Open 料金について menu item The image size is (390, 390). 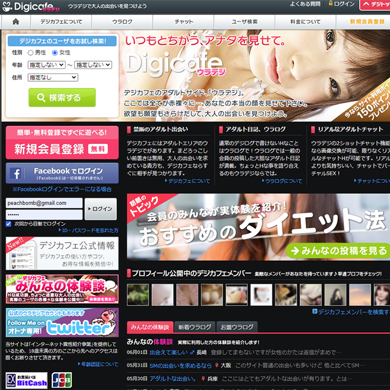[x=305, y=22]
